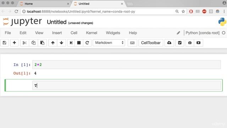Click the Jupyter logo
Image resolution: width=227 pixels, height=128 pixels.
[x=22, y=22]
